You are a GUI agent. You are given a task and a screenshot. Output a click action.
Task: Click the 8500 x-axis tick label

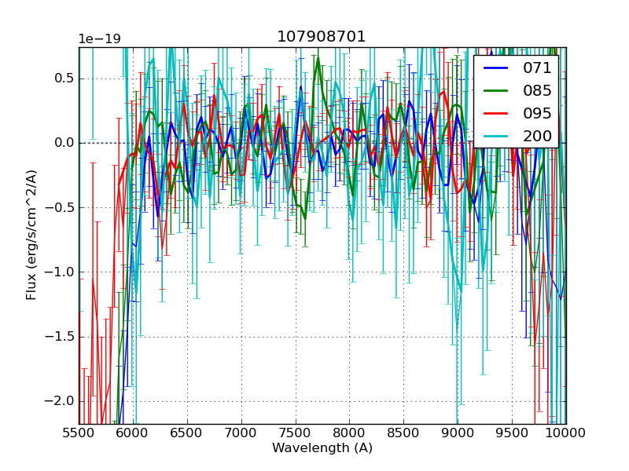pyautogui.click(x=403, y=433)
